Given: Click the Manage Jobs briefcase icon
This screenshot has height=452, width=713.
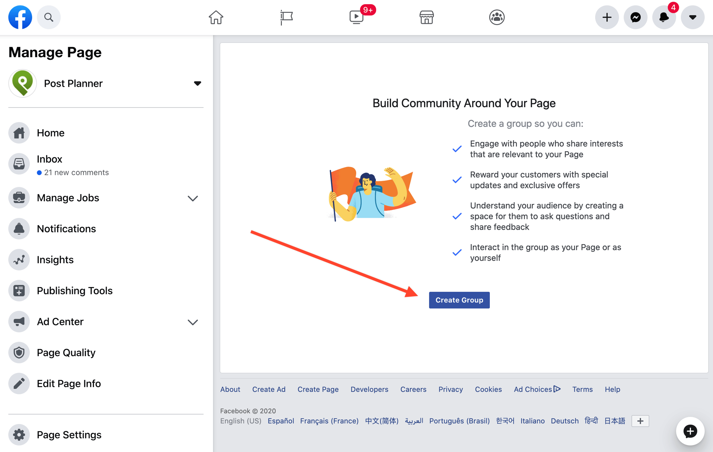Looking at the screenshot, I should point(19,198).
